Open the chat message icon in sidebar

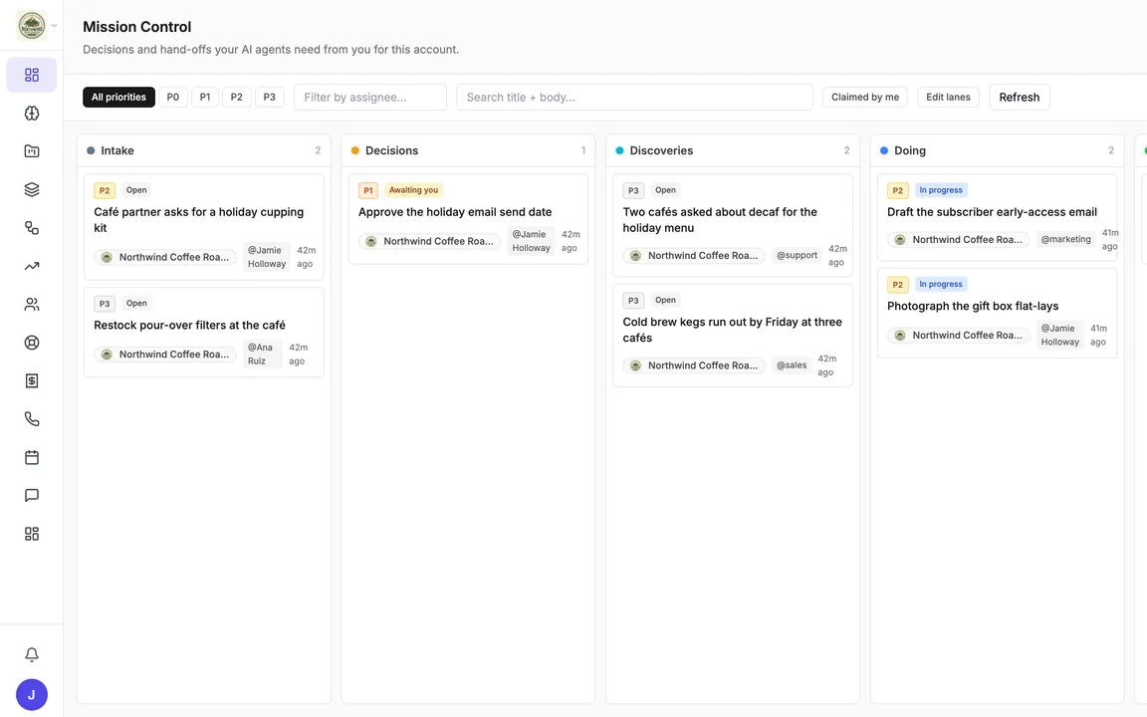point(32,495)
